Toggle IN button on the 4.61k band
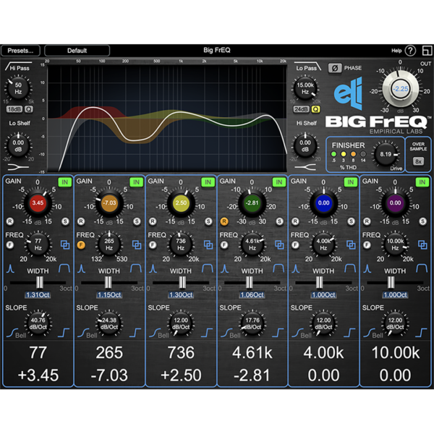The width and height of the screenshot is (434, 434). click(x=279, y=182)
